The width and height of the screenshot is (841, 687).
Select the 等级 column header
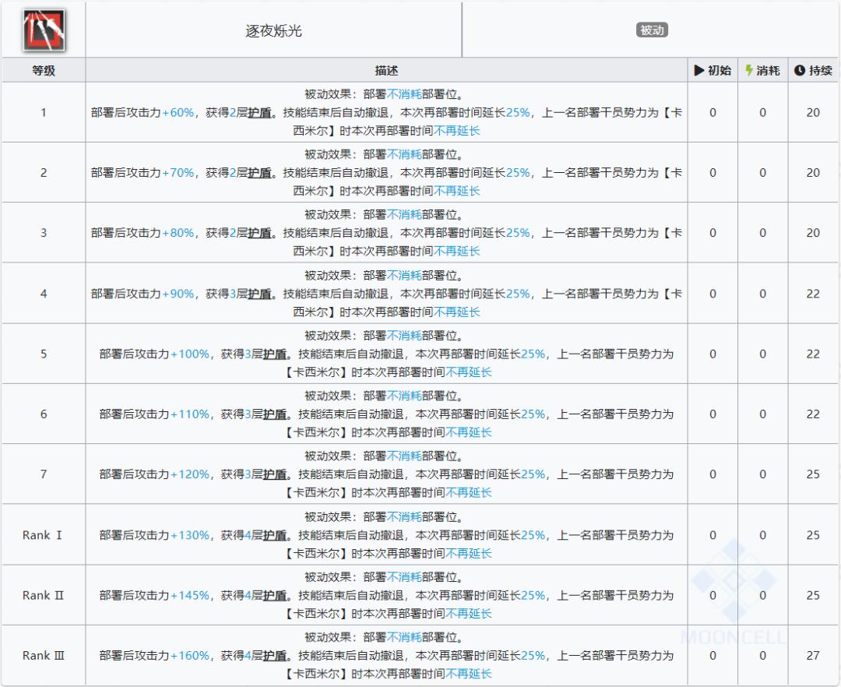(43, 69)
